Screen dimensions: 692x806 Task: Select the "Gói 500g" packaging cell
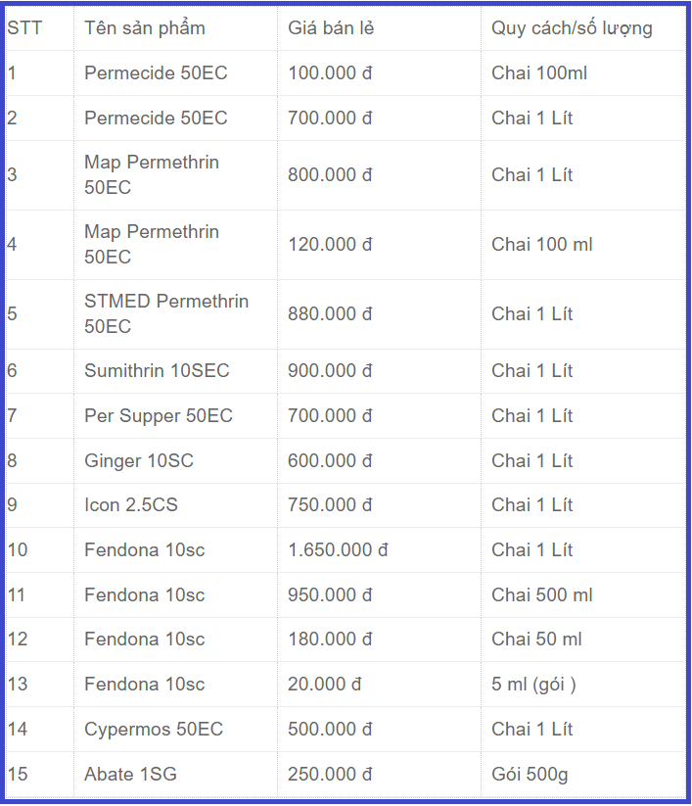point(530,775)
